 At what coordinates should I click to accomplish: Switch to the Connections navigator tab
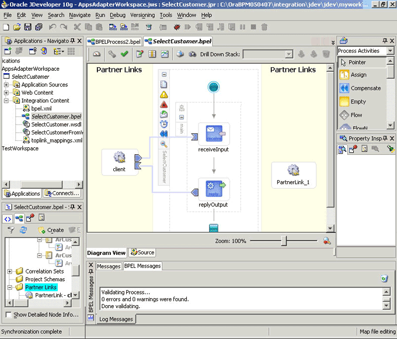tap(62, 193)
